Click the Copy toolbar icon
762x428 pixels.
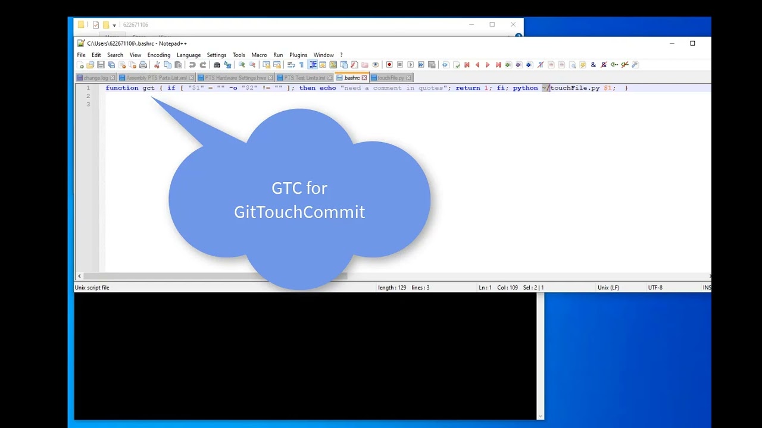(x=168, y=65)
